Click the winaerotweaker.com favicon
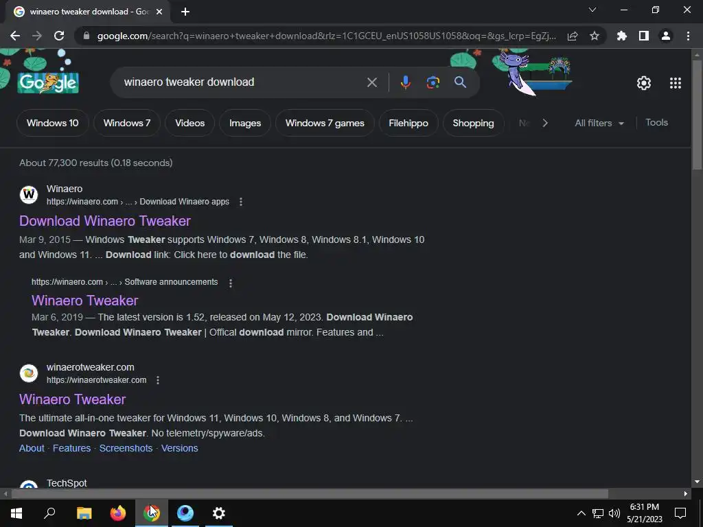 click(x=29, y=373)
